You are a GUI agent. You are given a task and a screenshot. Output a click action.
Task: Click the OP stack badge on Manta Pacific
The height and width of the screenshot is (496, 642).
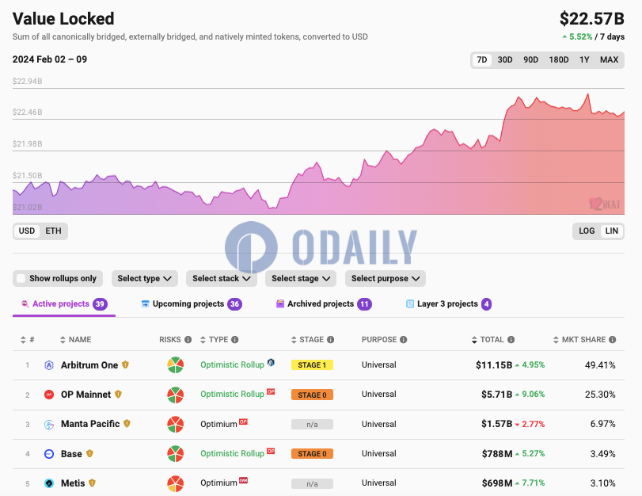243,422
